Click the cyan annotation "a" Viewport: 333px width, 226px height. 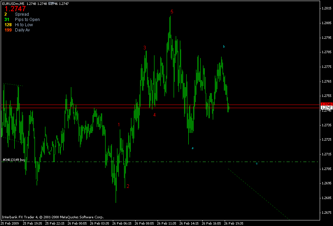(192, 148)
